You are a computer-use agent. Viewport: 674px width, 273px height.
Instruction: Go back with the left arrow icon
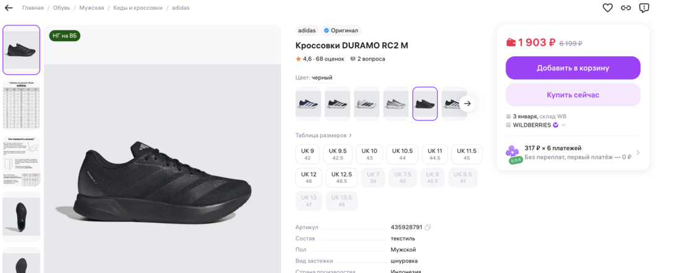(9, 8)
